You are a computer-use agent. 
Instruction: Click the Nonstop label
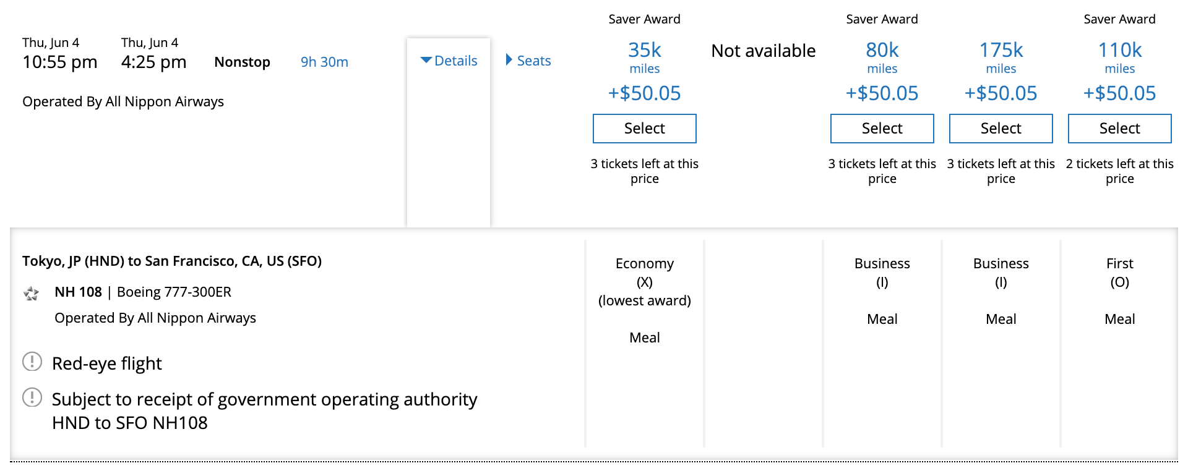click(242, 62)
